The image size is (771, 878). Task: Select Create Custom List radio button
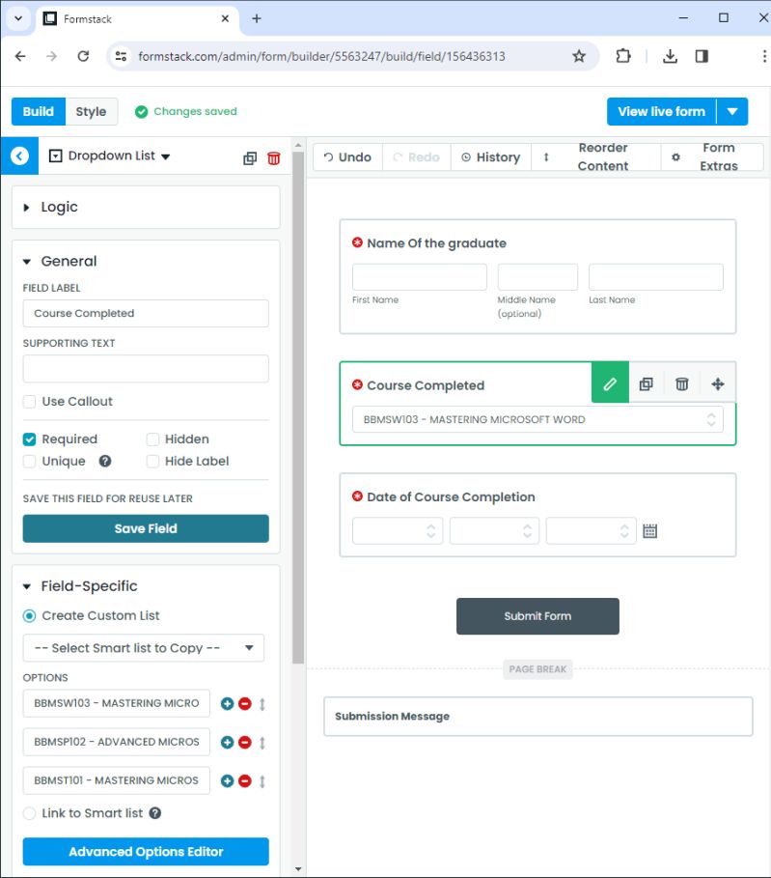[x=29, y=616]
